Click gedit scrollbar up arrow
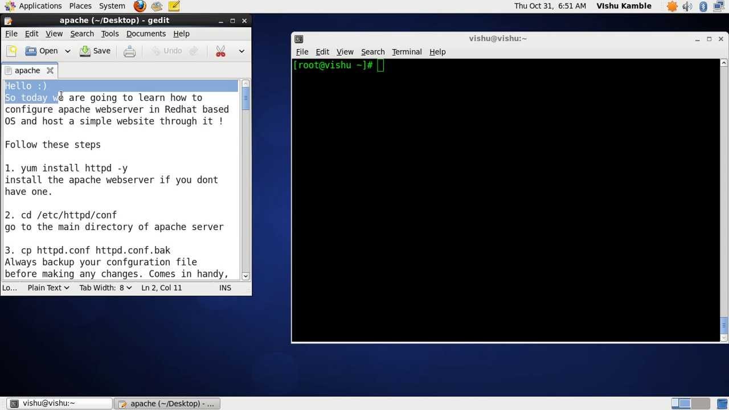This screenshot has width=729, height=410. [x=245, y=84]
